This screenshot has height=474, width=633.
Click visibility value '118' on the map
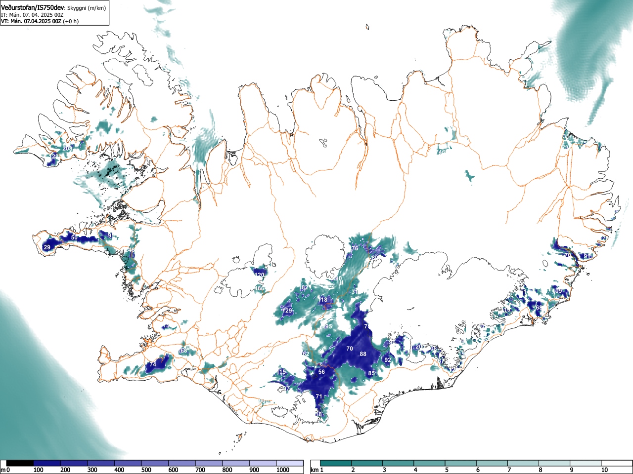coord(323,300)
